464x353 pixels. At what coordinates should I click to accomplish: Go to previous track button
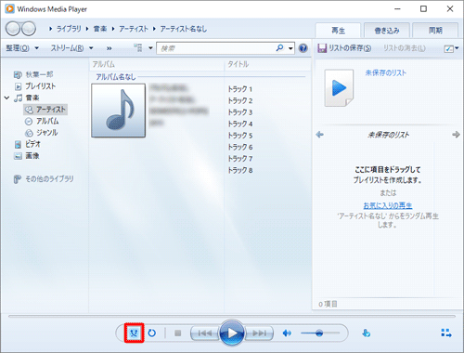205,333
